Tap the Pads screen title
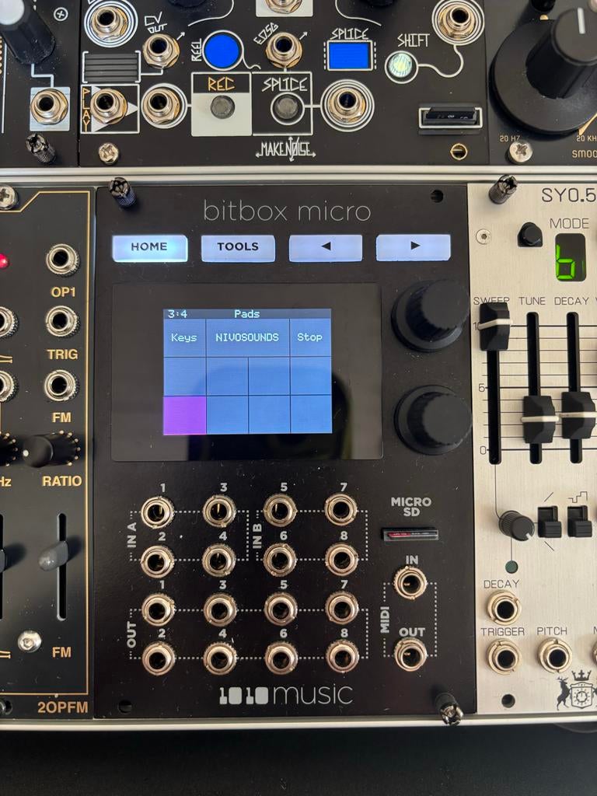597x796 pixels. click(246, 314)
